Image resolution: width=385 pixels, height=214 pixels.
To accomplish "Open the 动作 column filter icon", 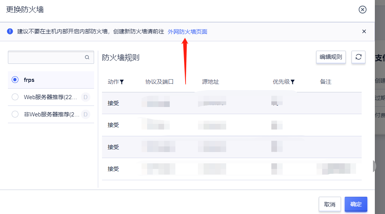I will click(122, 82).
